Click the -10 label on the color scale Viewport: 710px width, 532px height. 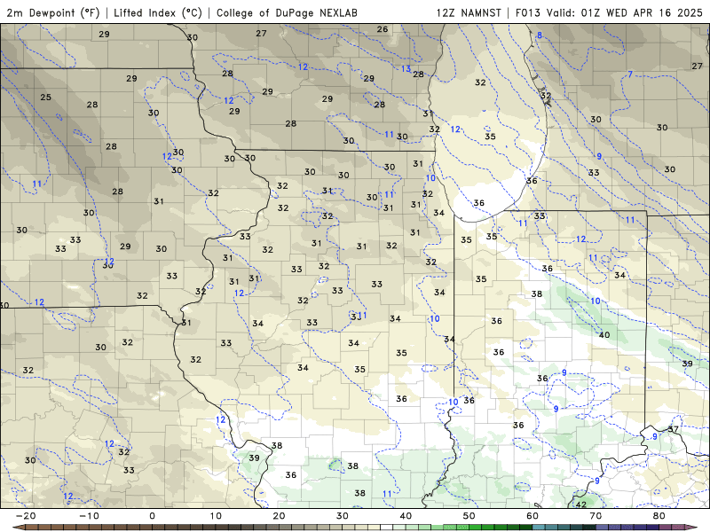89,516
